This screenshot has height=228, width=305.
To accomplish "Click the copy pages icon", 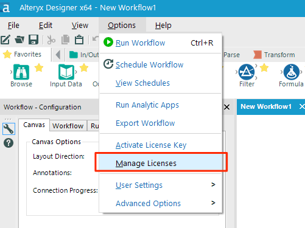I will [65, 40].
